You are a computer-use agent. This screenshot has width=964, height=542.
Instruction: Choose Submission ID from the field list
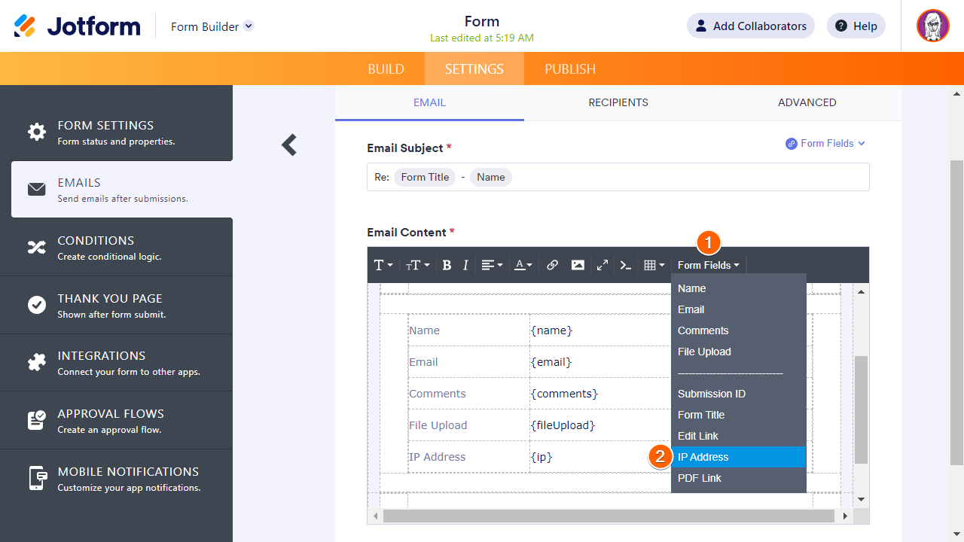[x=712, y=394]
